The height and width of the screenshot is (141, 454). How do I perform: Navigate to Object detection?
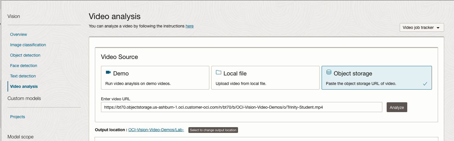click(x=25, y=55)
